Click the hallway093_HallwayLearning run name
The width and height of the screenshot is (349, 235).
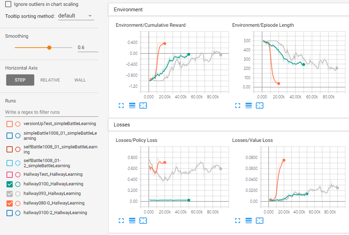[x=52, y=194]
